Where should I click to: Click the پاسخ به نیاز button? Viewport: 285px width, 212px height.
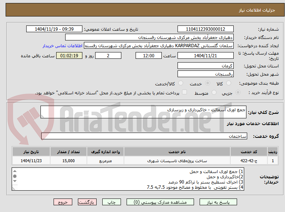(218, 202)
